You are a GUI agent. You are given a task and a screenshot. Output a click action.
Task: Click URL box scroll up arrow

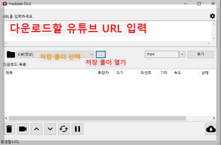click(214, 24)
